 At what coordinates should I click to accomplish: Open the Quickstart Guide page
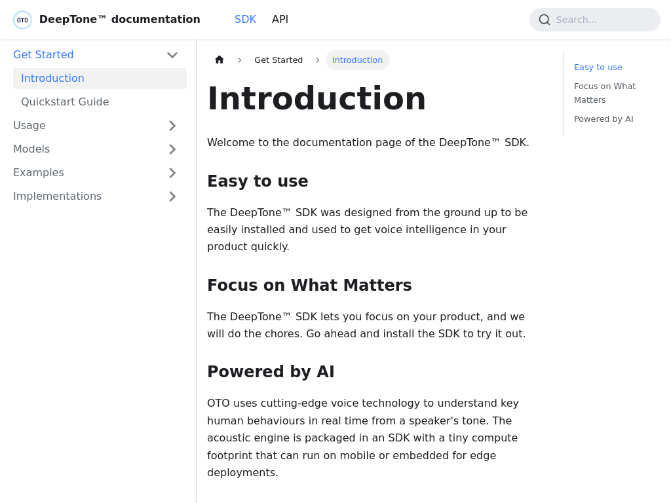point(65,102)
